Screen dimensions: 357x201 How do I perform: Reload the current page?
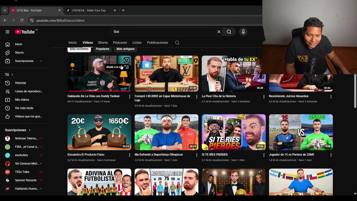[22, 20]
